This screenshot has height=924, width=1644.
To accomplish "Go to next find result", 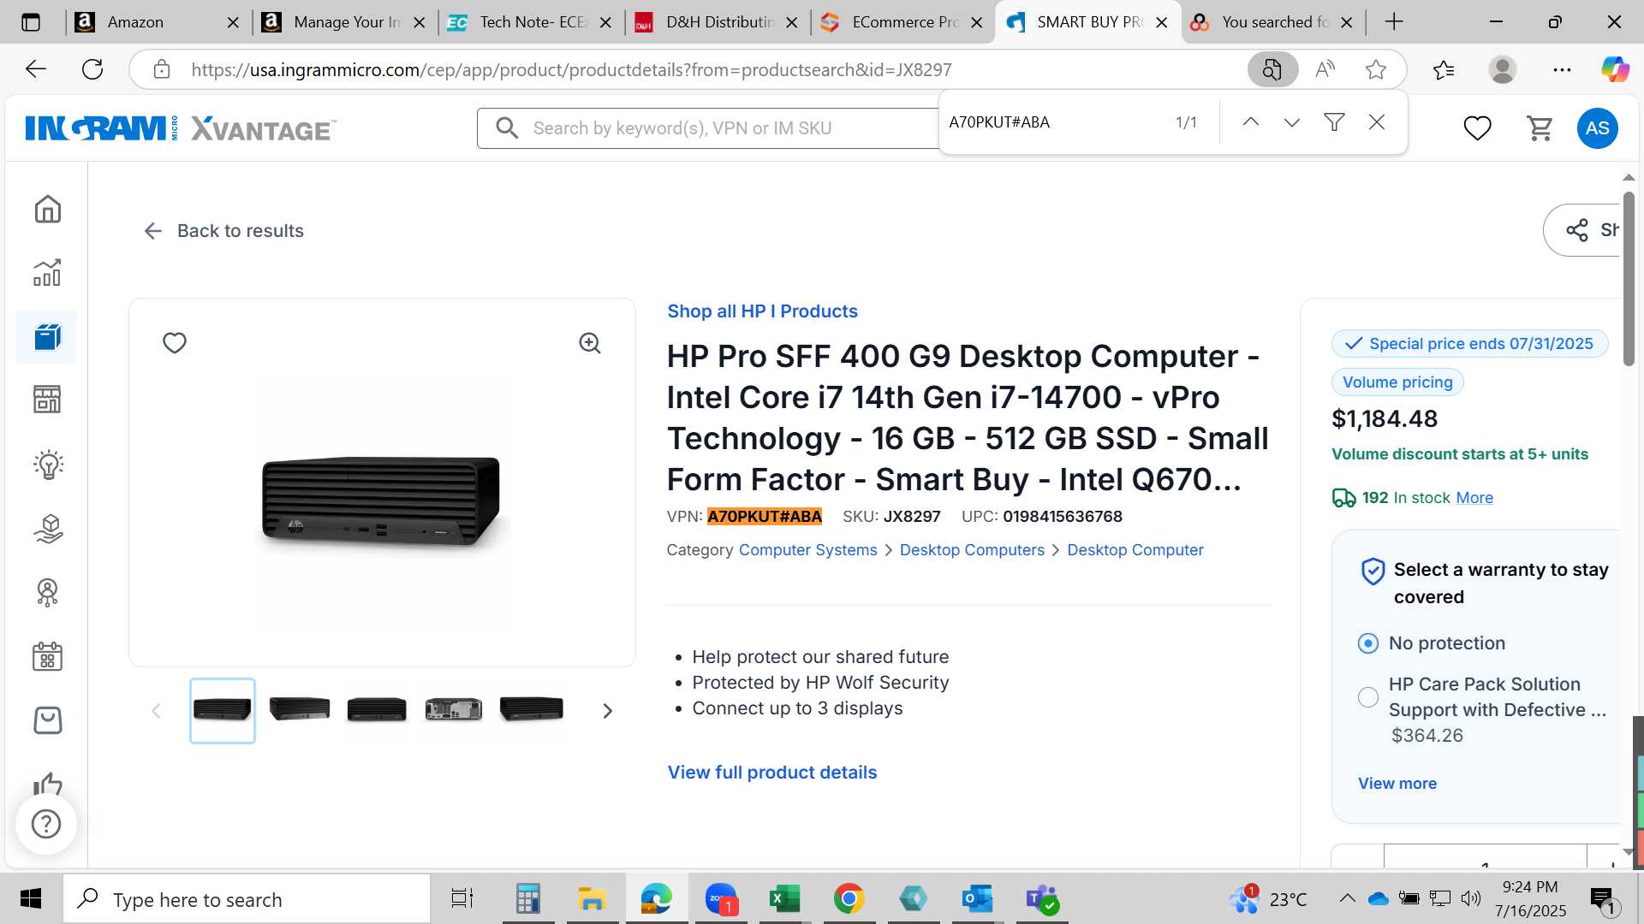I will point(1292,122).
